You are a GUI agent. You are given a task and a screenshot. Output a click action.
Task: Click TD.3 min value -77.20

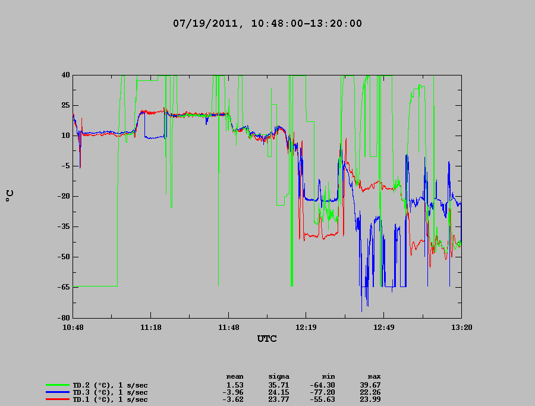tap(322, 392)
